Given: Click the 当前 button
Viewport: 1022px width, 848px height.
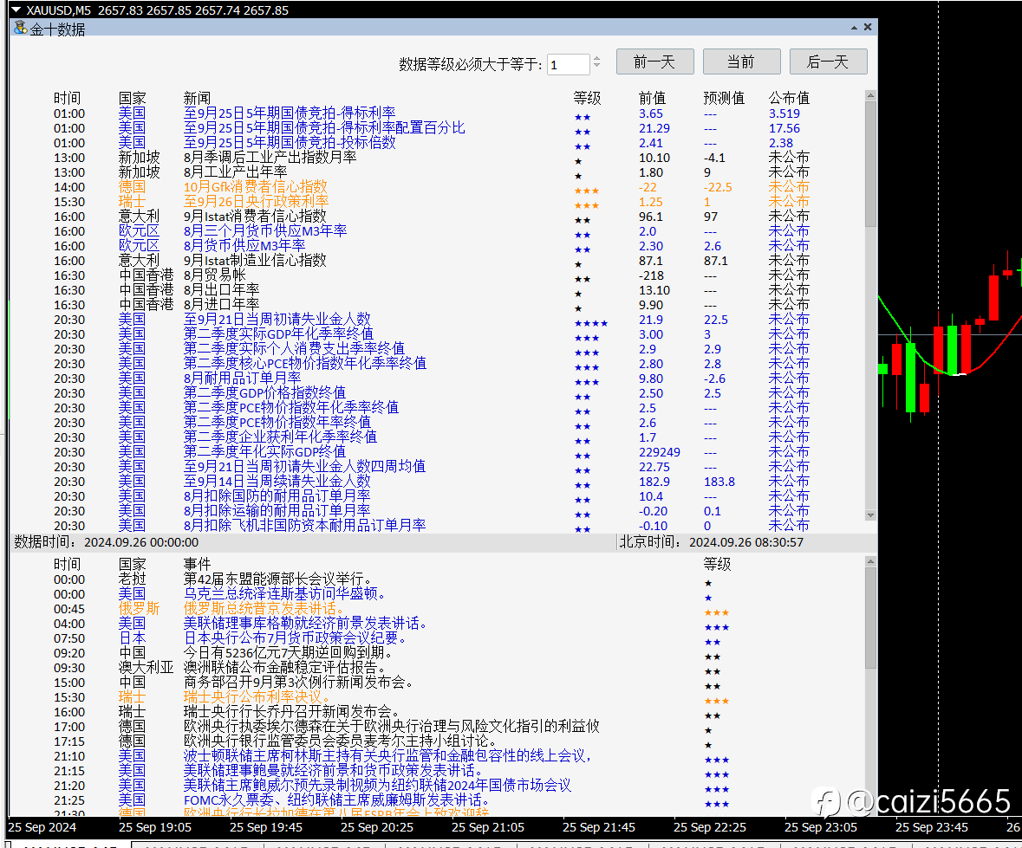Looking at the screenshot, I should click(x=741, y=61).
